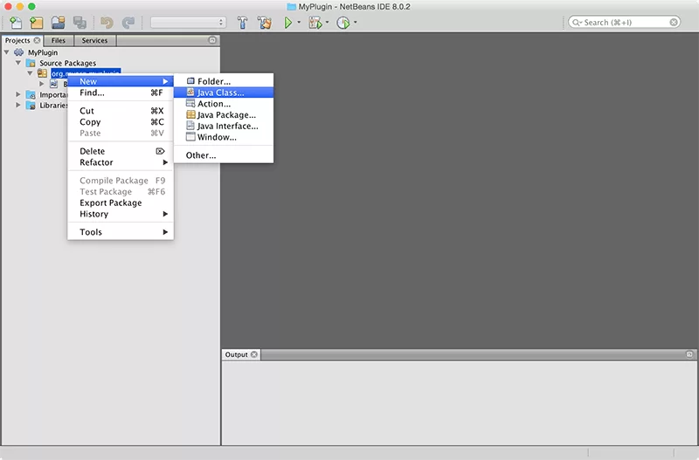Viewport: 699px width, 460px height.
Task: Open the Debug button dropdown arrow
Action: 327,23
